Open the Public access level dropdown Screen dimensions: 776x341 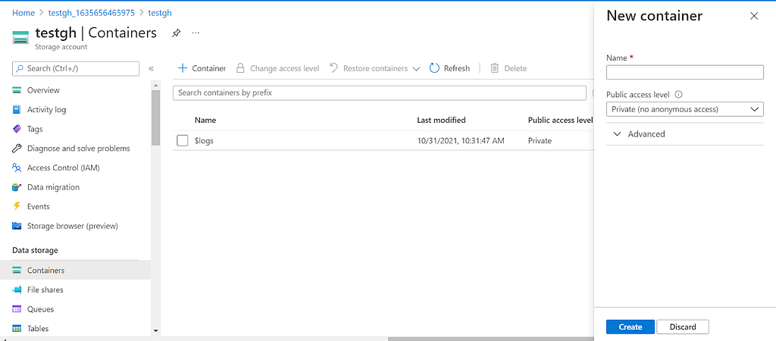click(x=685, y=109)
